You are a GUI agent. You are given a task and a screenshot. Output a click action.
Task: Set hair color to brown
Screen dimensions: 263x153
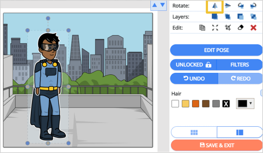[x=206, y=104]
